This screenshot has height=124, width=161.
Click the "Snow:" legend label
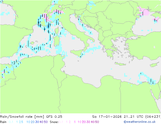click(x=54, y=122)
